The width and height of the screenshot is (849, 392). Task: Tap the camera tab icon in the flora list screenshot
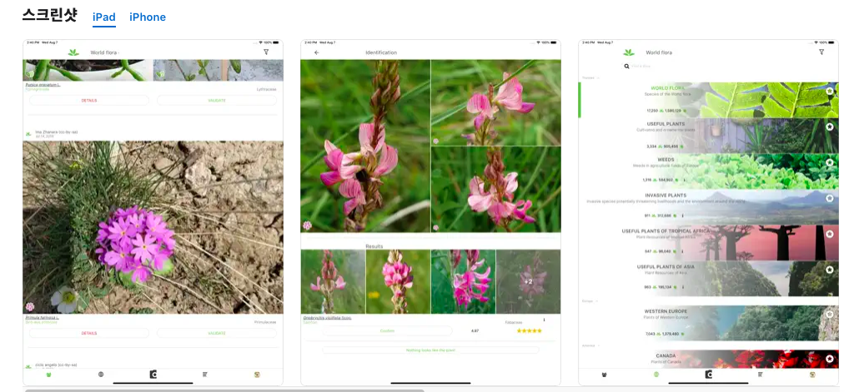[x=708, y=375]
